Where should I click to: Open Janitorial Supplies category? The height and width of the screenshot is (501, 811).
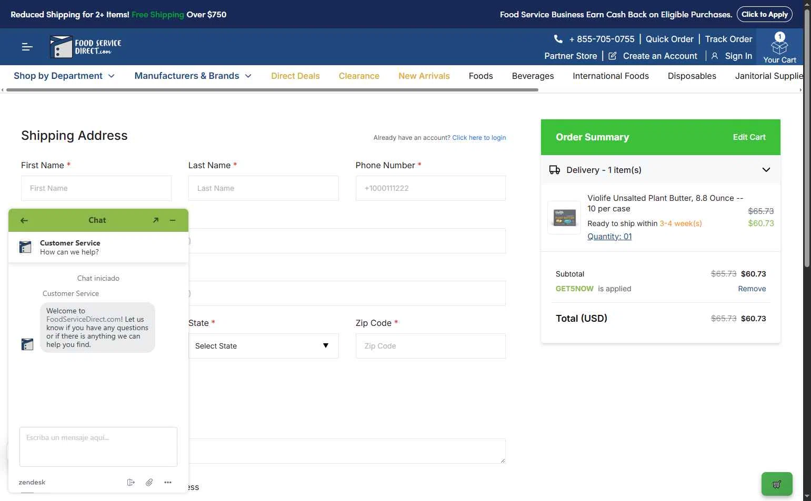pyautogui.click(x=769, y=76)
